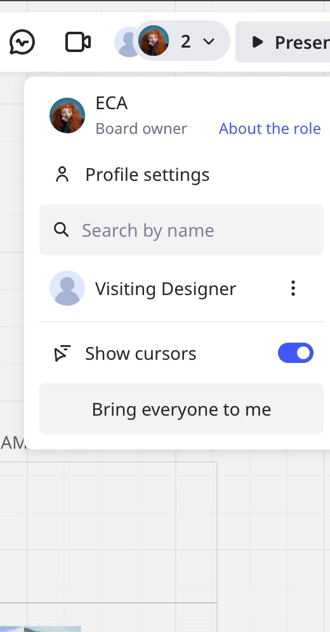Open the activity chat bubble icon
The width and height of the screenshot is (330, 632).
pos(22,42)
